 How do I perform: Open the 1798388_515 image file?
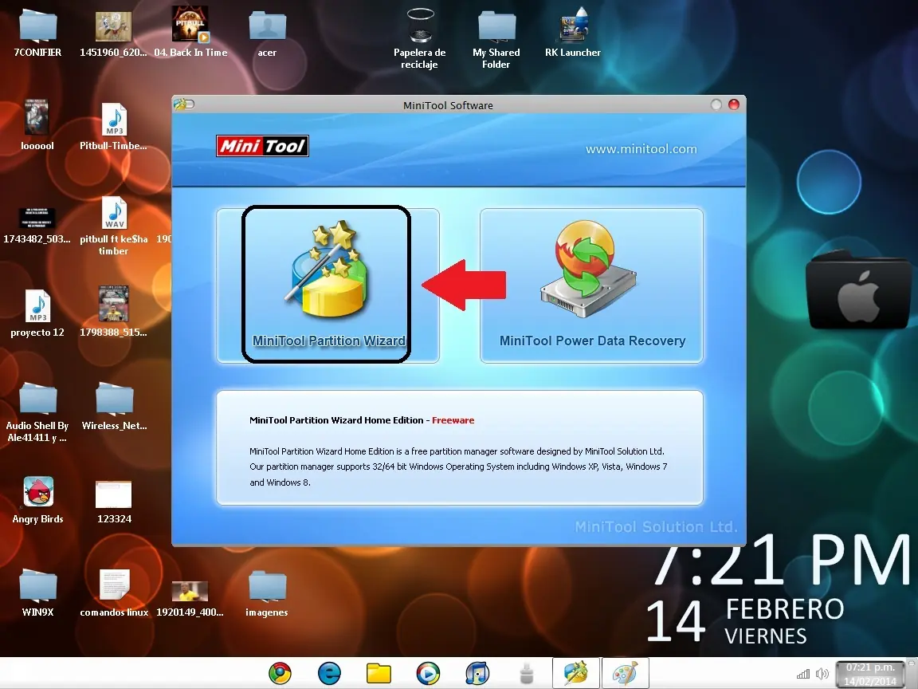coord(114,312)
